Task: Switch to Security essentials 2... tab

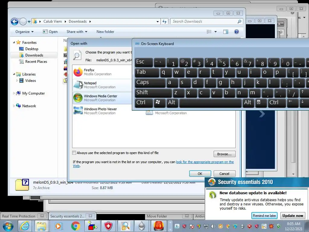Action: pos(72,216)
